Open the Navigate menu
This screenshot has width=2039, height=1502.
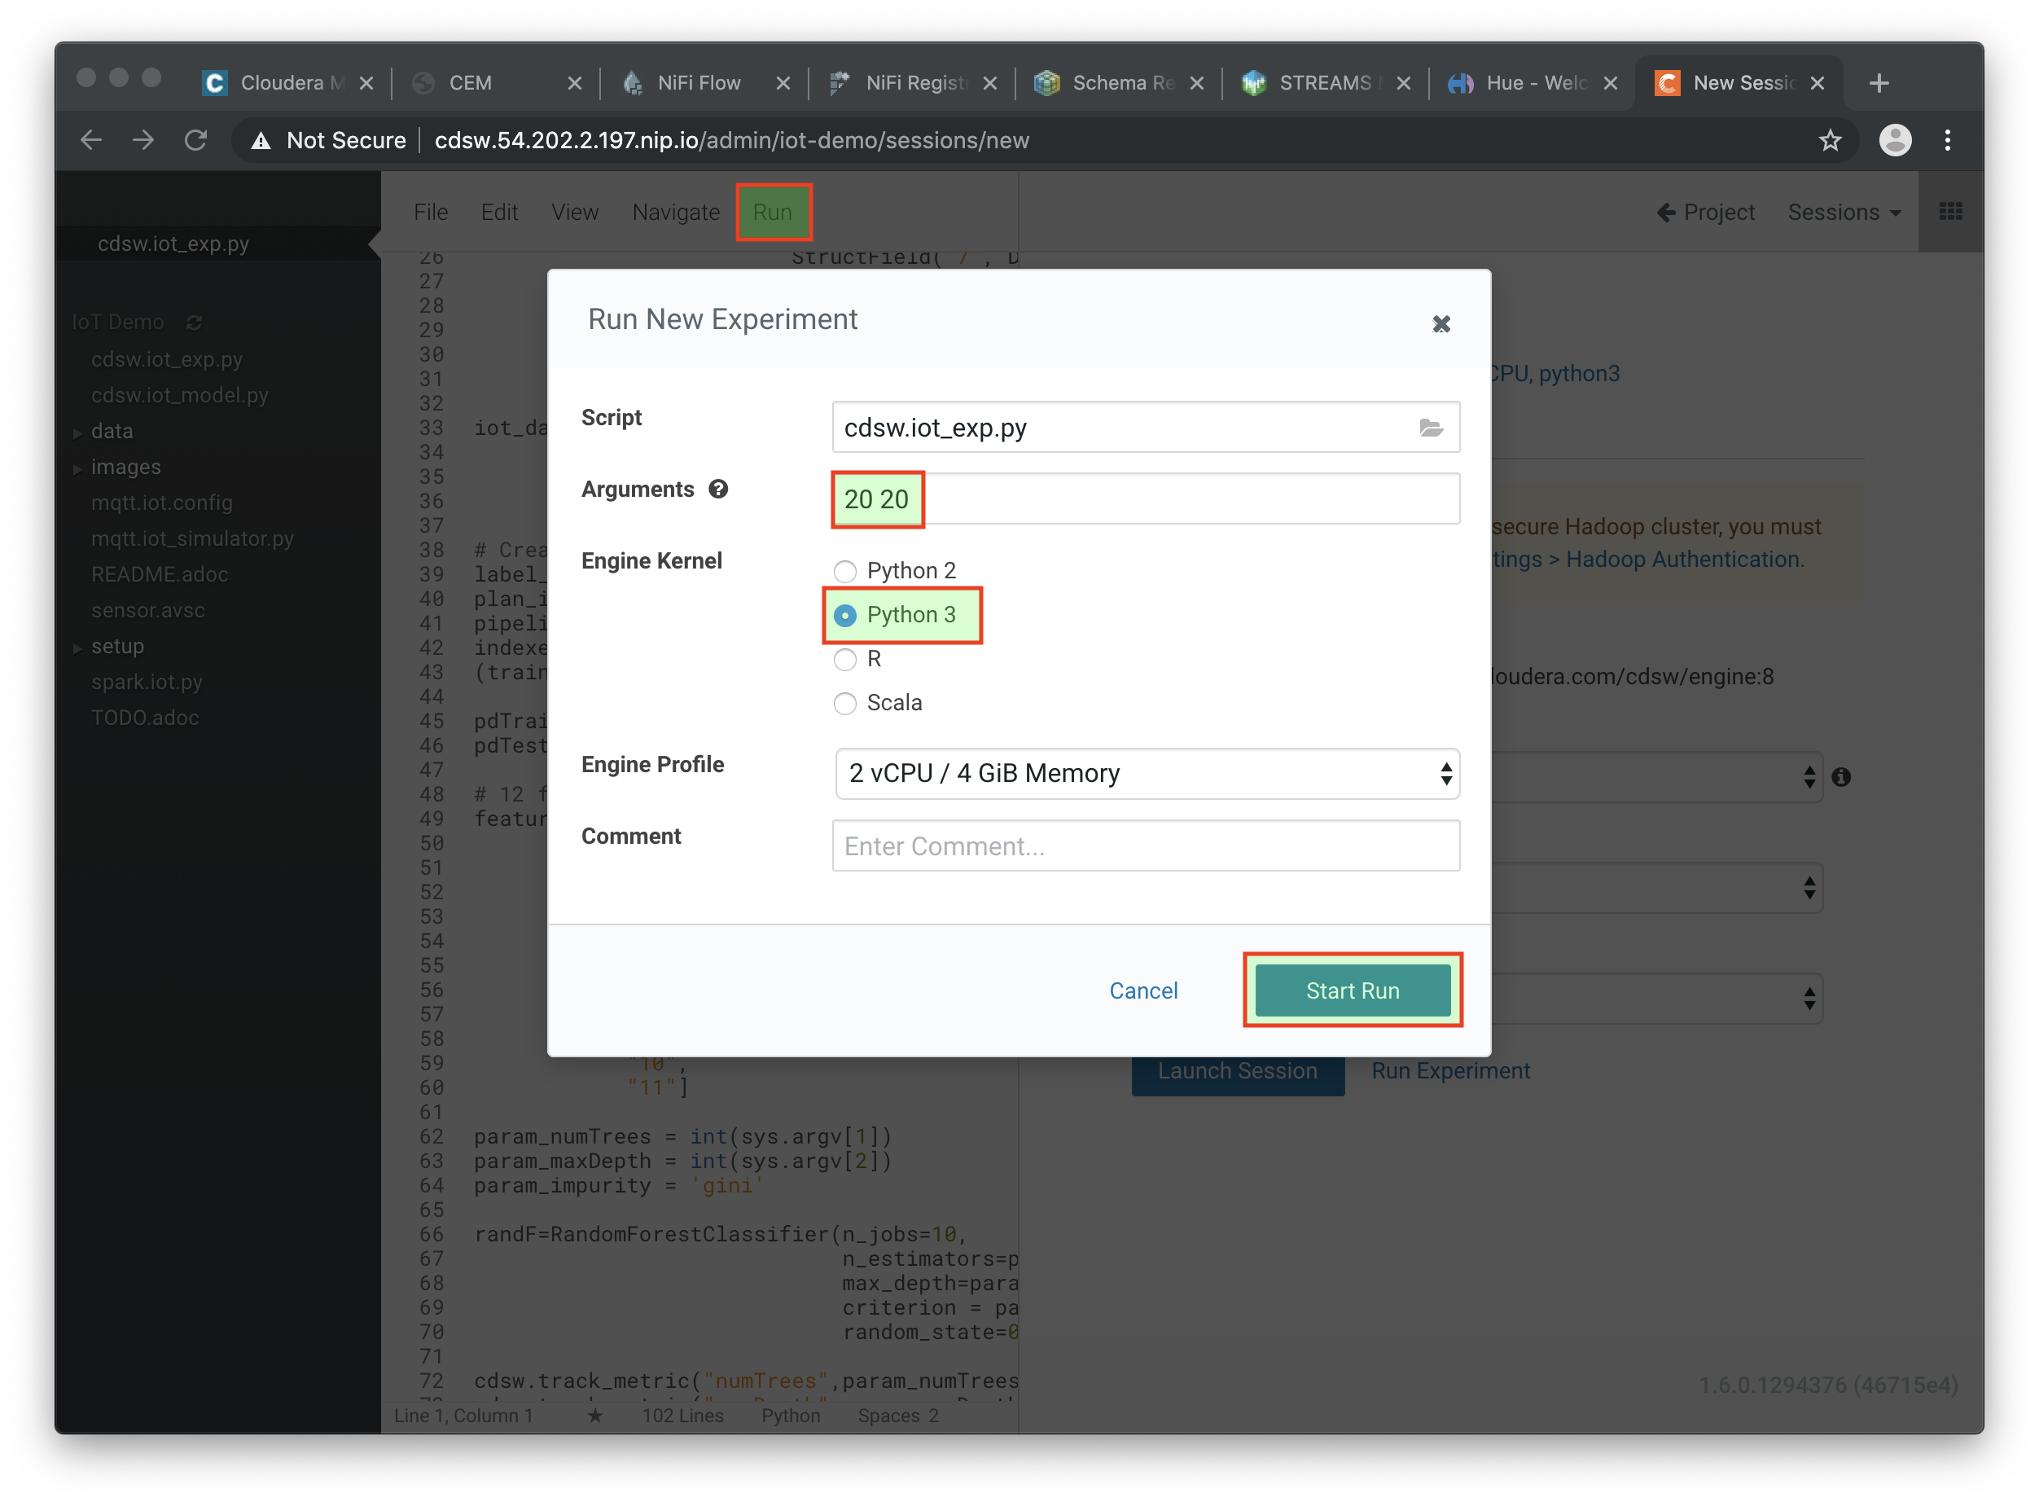675,212
